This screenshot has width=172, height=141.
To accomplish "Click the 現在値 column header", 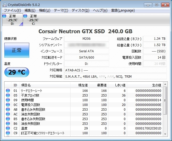I will (x=80, y=85).
